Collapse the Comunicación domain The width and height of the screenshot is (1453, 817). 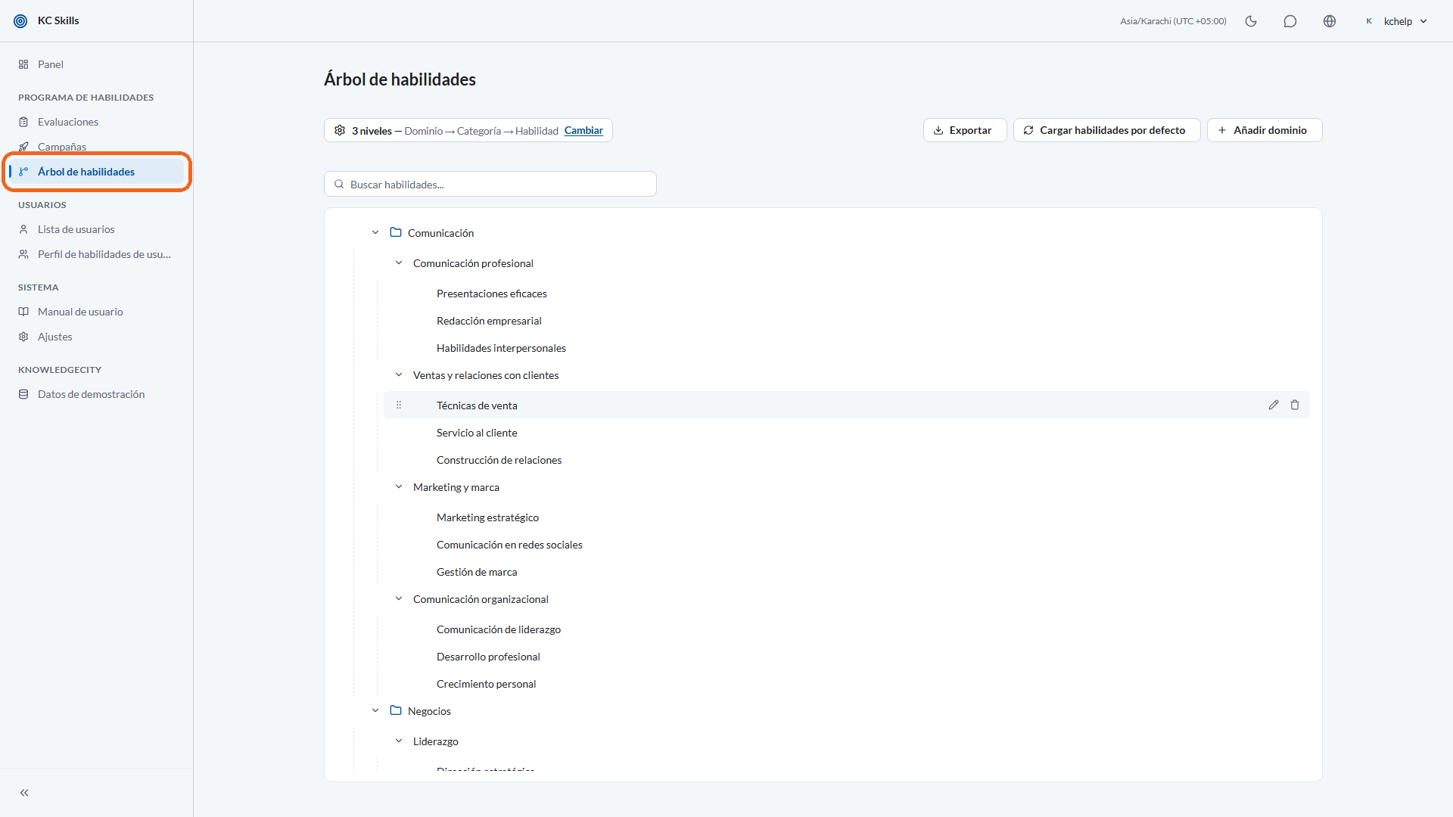(x=375, y=232)
